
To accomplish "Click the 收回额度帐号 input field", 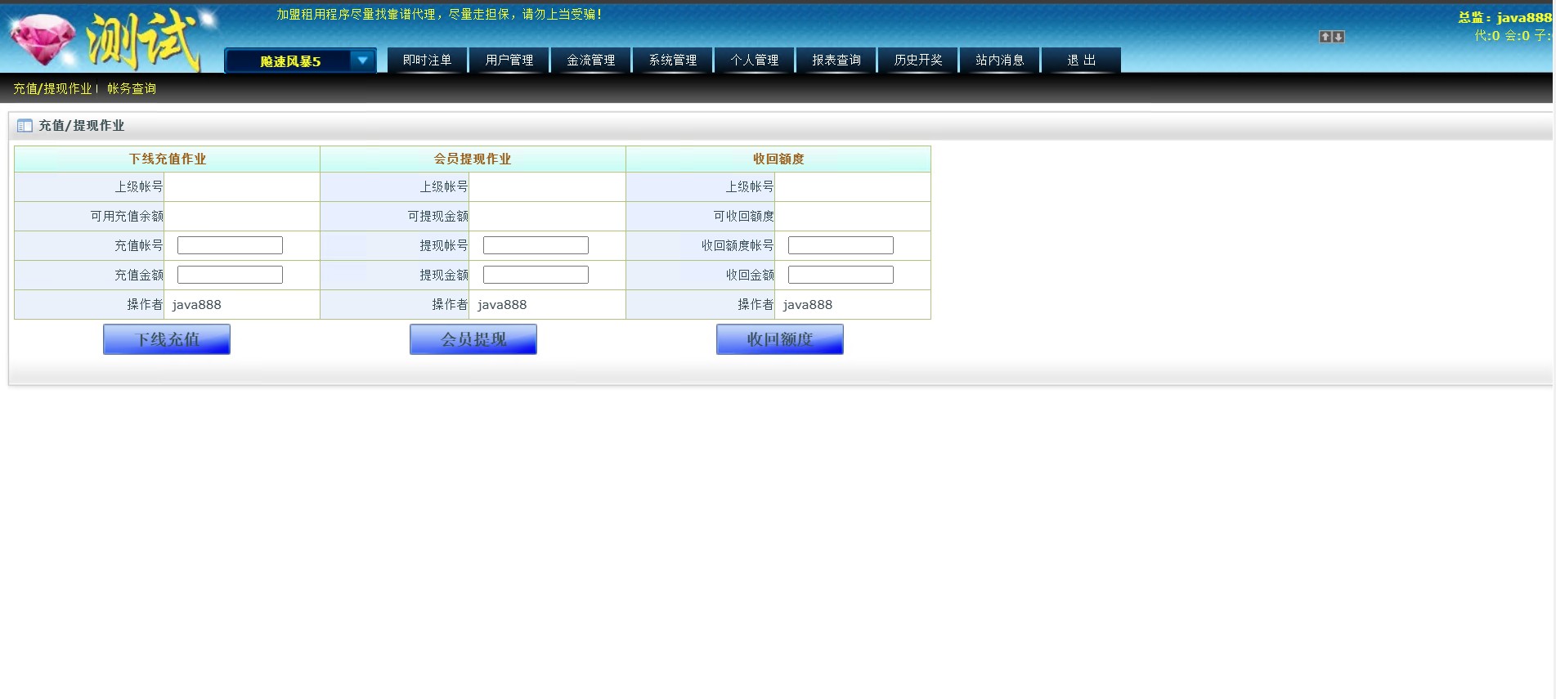I will click(841, 245).
